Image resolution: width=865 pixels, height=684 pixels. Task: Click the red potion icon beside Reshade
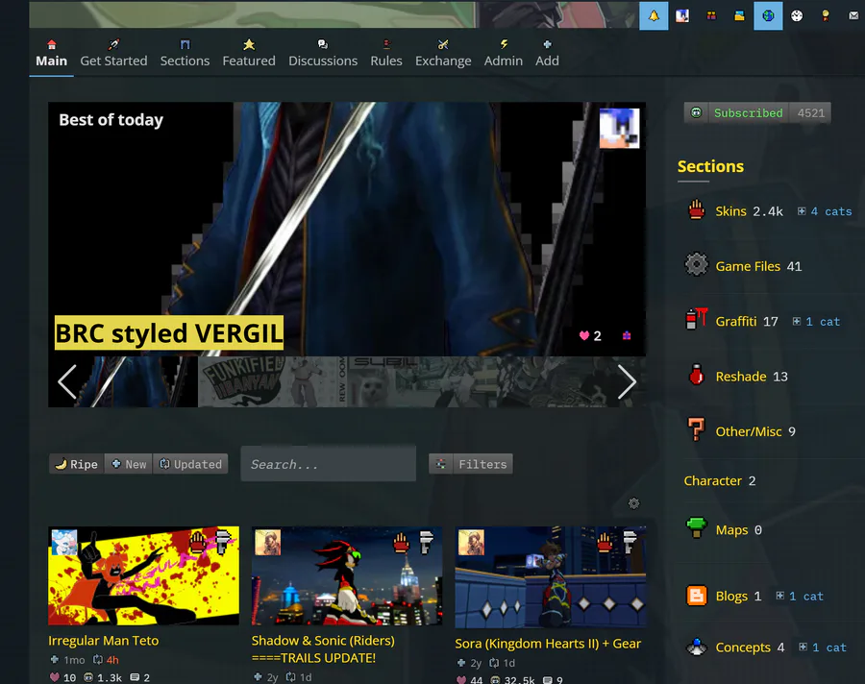[696, 375]
